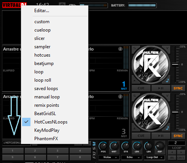The height and width of the screenshot is (163, 187).
Task: Click the STR effect knob
Action: [x=126, y=146]
